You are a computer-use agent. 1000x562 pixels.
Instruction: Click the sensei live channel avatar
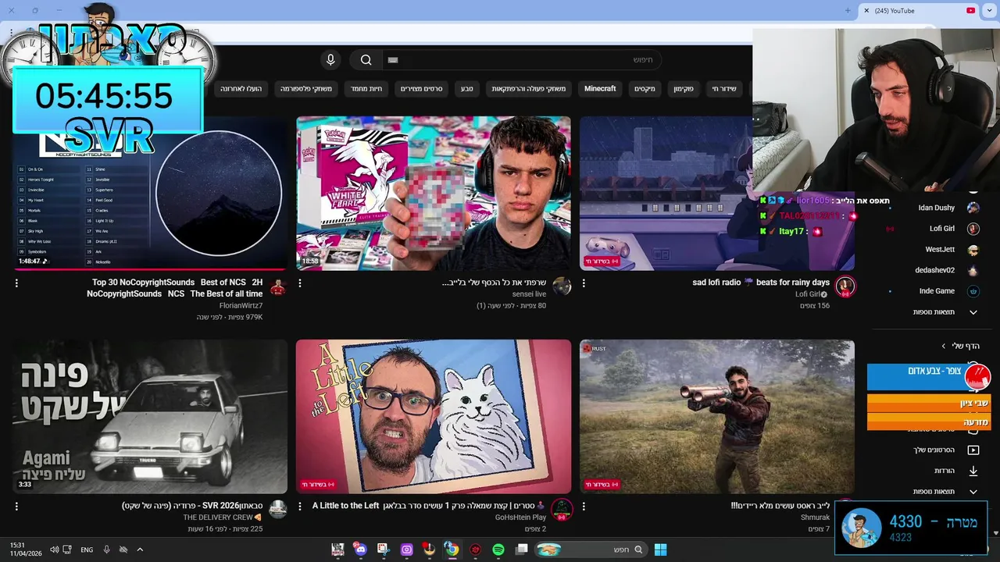pyautogui.click(x=562, y=286)
